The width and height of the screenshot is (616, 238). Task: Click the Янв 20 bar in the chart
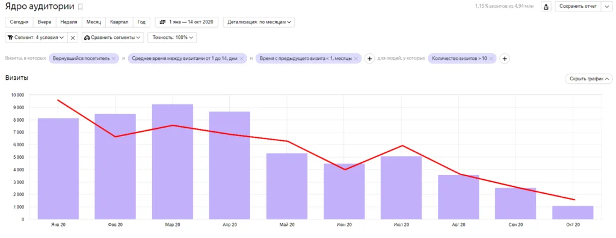pos(58,168)
